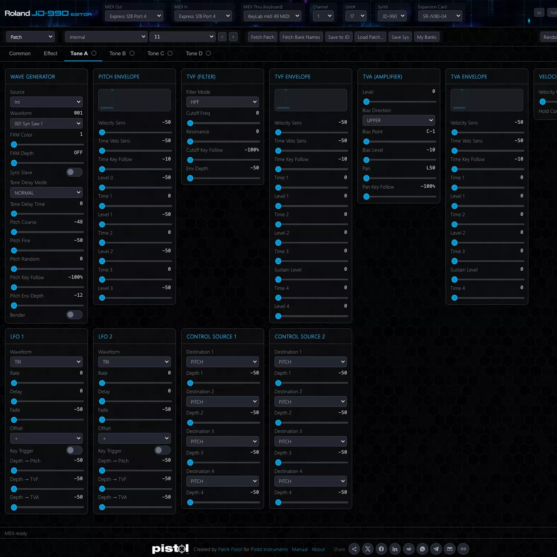Share via WhatsApp
The image size is (557, 557).
(423, 549)
